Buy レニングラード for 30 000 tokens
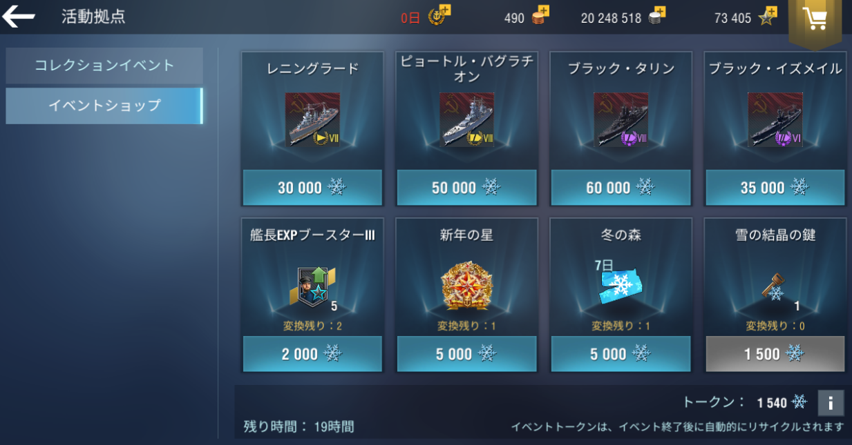This screenshot has width=852, height=445. [312, 188]
